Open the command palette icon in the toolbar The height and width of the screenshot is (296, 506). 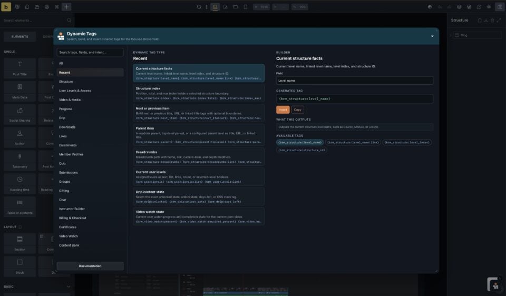[x=57, y=7]
